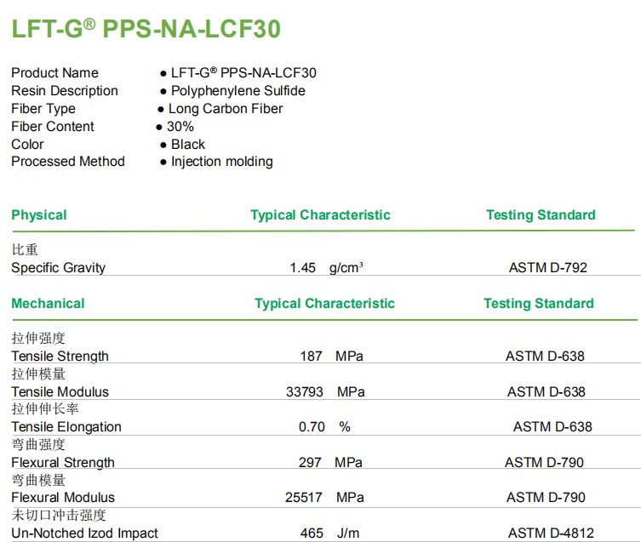Select the 'Specific Gravity' row label

[x=59, y=268]
